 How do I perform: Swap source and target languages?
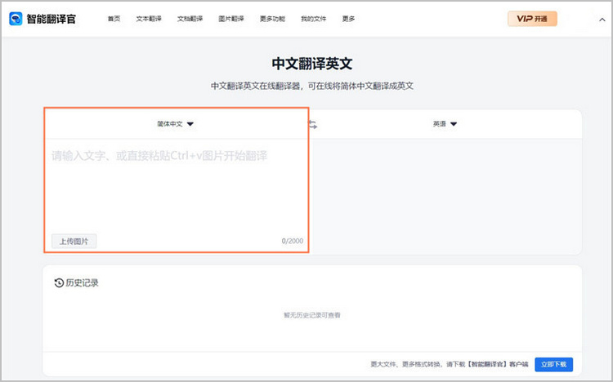pyautogui.click(x=311, y=124)
